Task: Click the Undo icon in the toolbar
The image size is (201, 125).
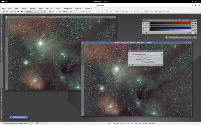Action: (x=3, y=12)
